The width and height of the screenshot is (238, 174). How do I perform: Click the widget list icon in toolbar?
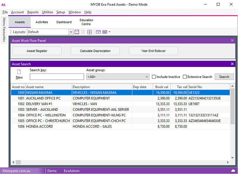coord(105,32)
